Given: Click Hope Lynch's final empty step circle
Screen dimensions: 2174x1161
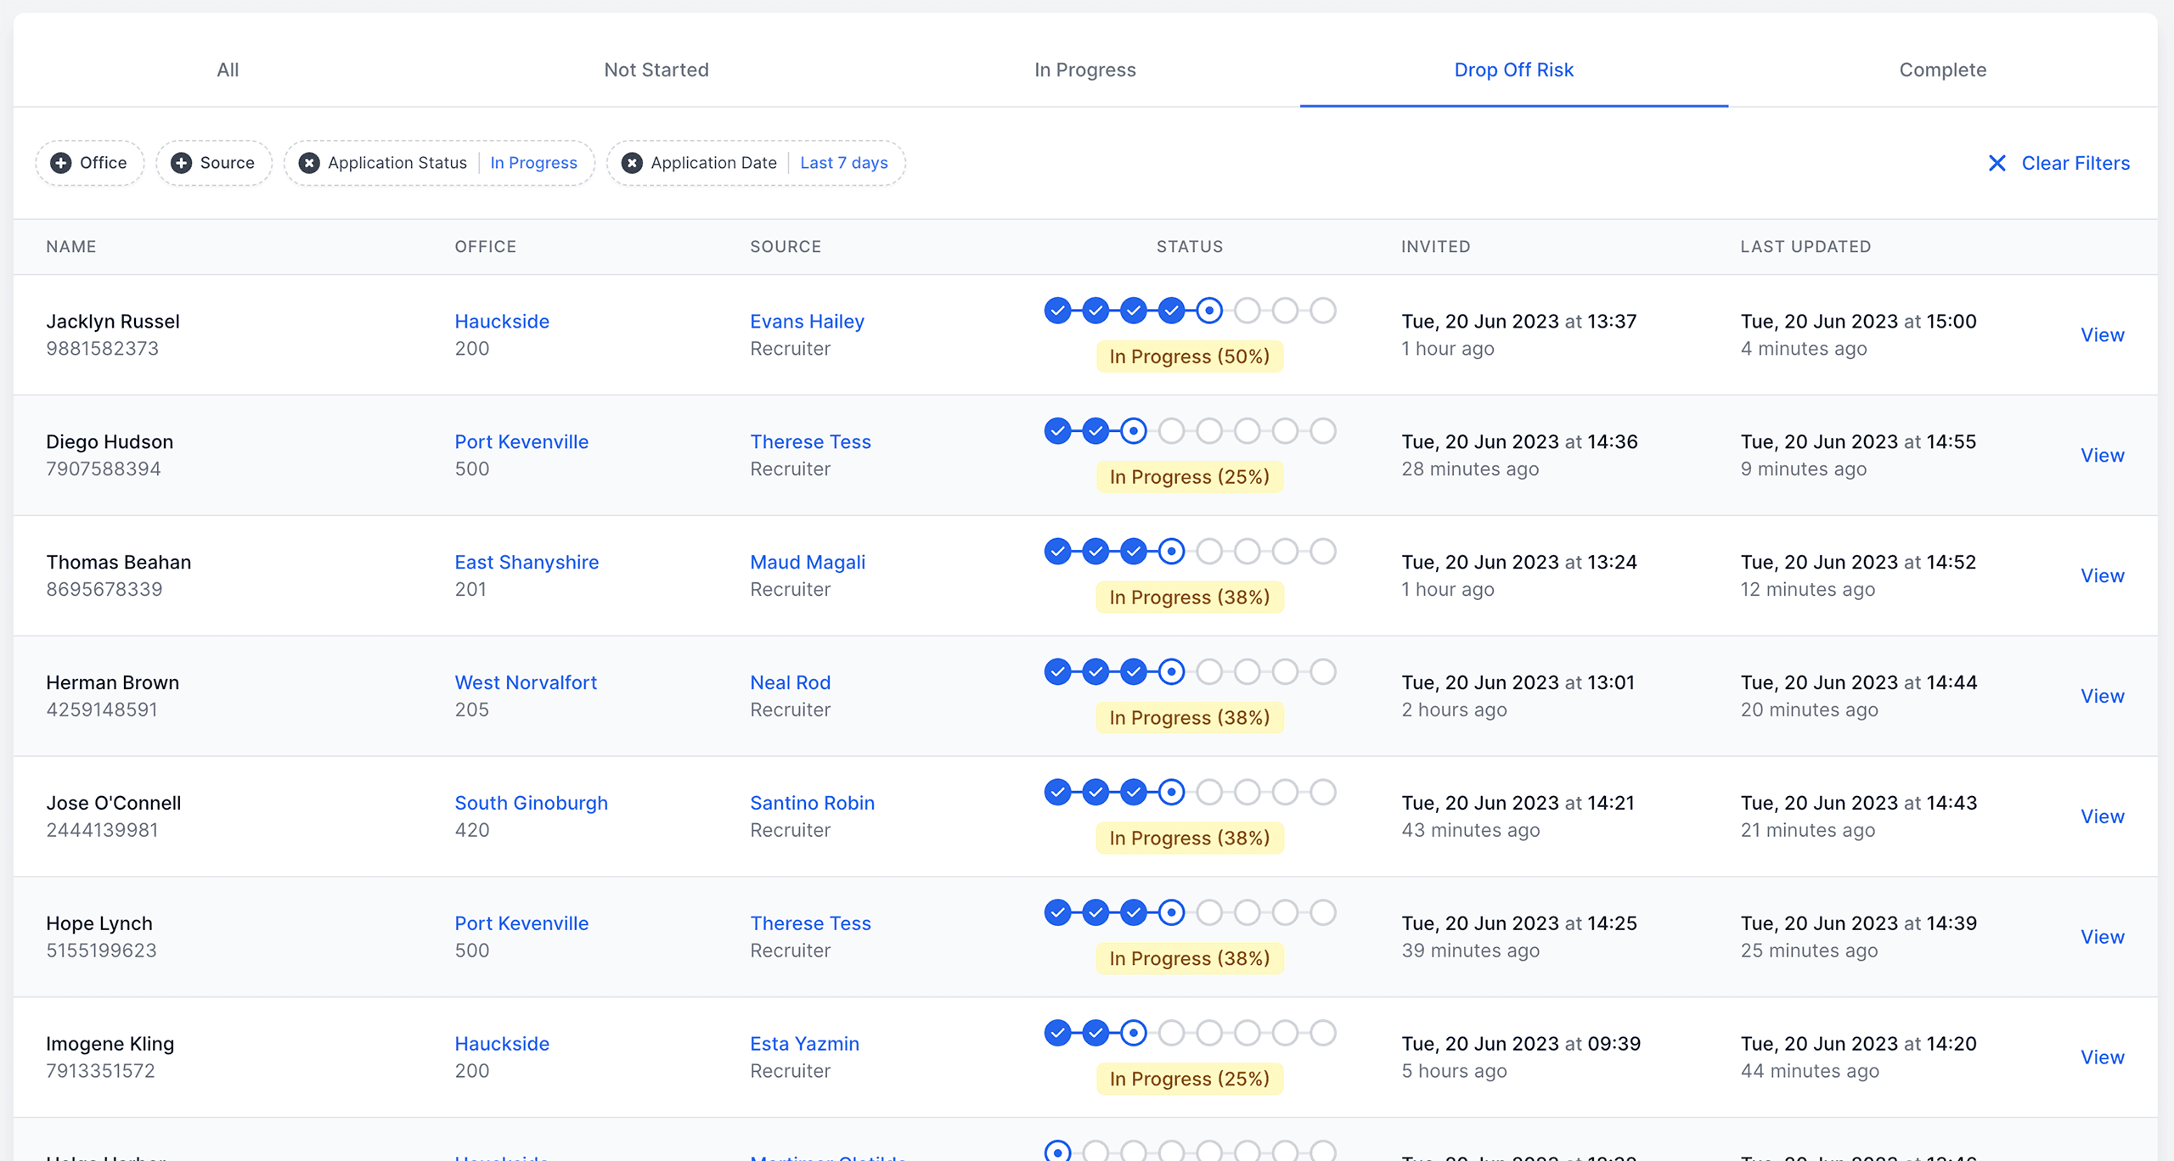Looking at the screenshot, I should click(1323, 912).
